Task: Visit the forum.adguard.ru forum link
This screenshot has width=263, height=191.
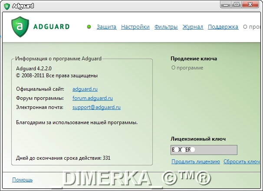Action: (x=92, y=98)
